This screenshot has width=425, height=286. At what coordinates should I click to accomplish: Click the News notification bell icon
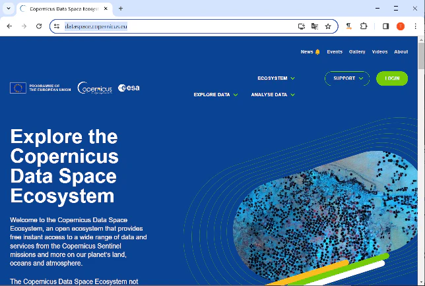[317, 51]
